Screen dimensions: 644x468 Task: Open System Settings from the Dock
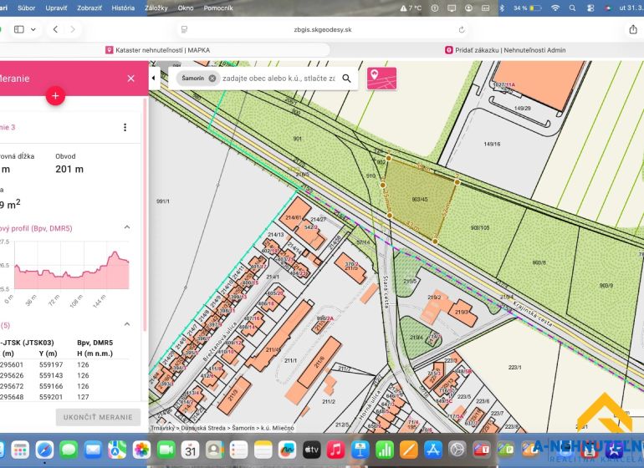click(457, 450)
